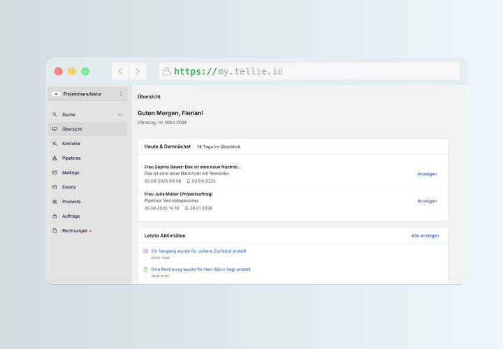Open the Herr Björn Vogt Rechnung link
Image resolution: width=503 pixels, height=349 pixels.
point(201,269)
